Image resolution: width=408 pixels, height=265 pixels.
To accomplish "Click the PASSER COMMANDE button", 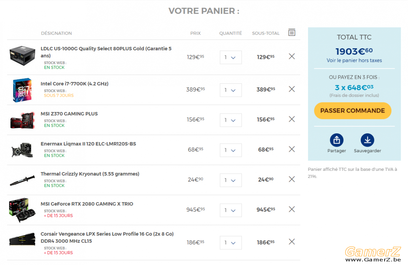I will coord(353,111).
